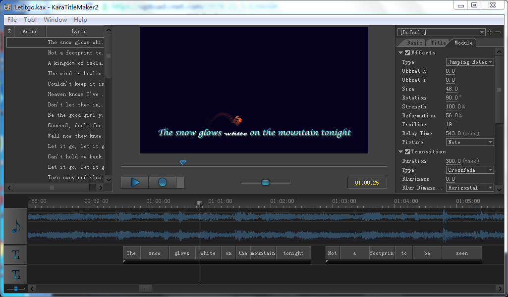
Task: Select the T1 title track icon
Action: (15, 254)
